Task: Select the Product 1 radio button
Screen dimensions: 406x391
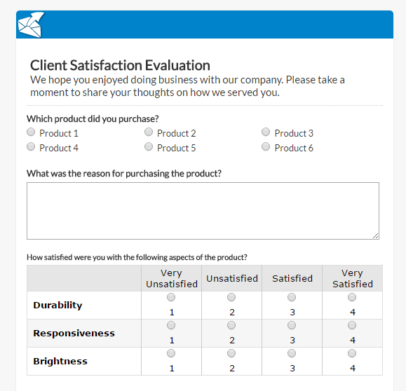Action: pos(31,132)
